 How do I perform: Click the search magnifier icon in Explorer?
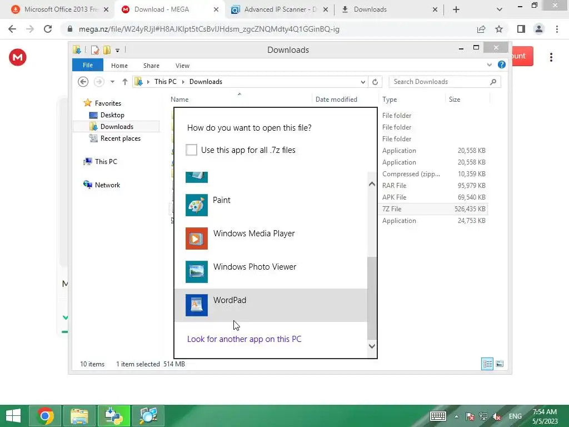(x=493, y=82)
